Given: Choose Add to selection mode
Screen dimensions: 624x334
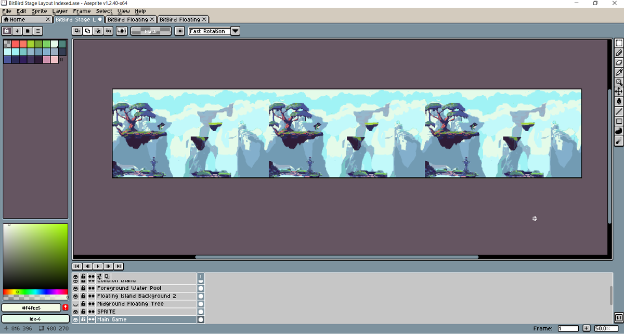Looking at the screenshot, I should (87, 31).
